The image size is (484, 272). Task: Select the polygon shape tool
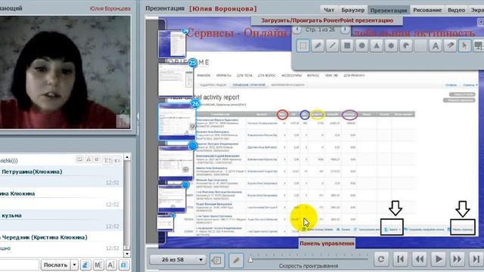(x=391, y=45)
